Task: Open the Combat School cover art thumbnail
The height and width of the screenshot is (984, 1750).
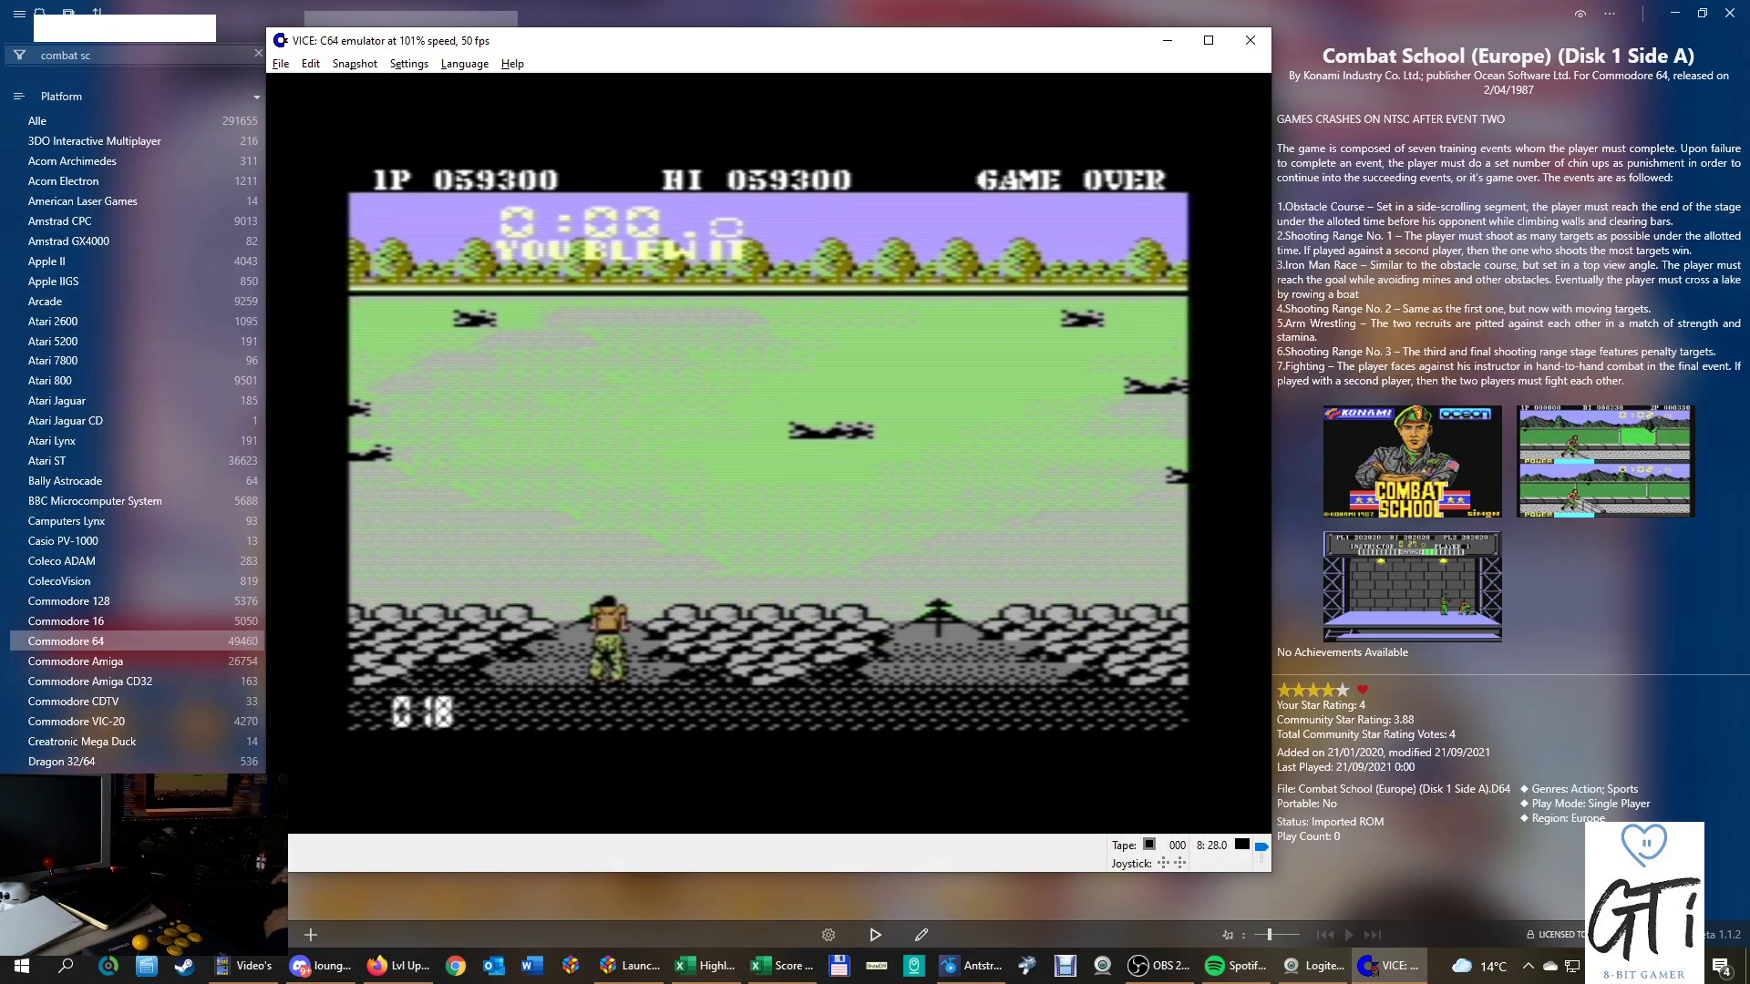Action: tap(1412, 461)
